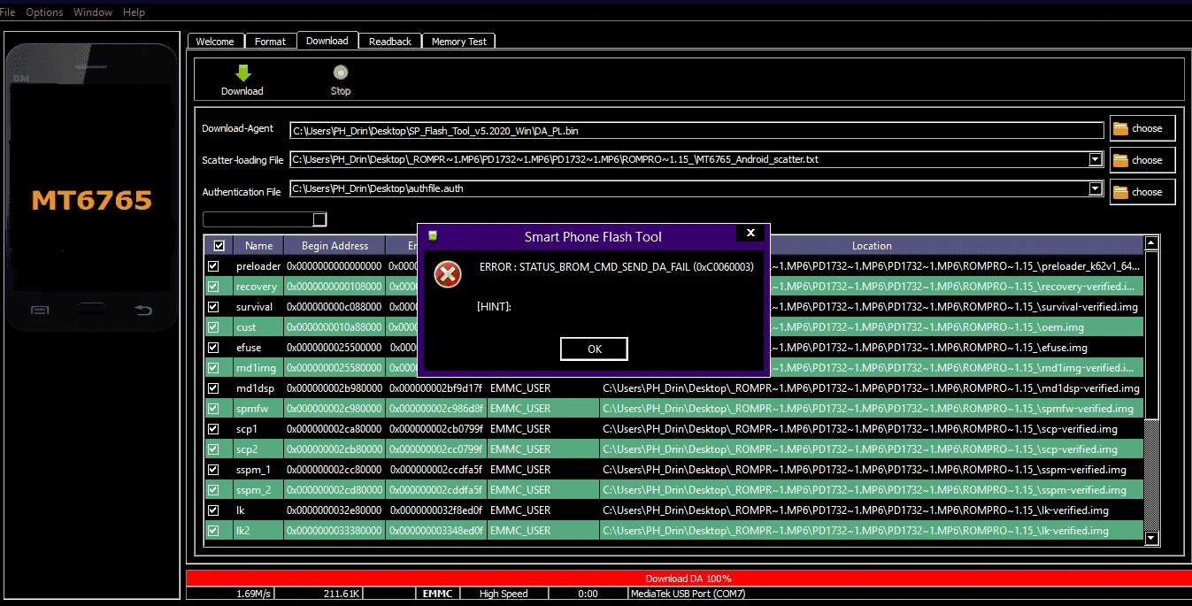Viewport: 1192px width, 606px height.
Task: Uncheck the efuse partition checkbox
Action: (212, 348)
